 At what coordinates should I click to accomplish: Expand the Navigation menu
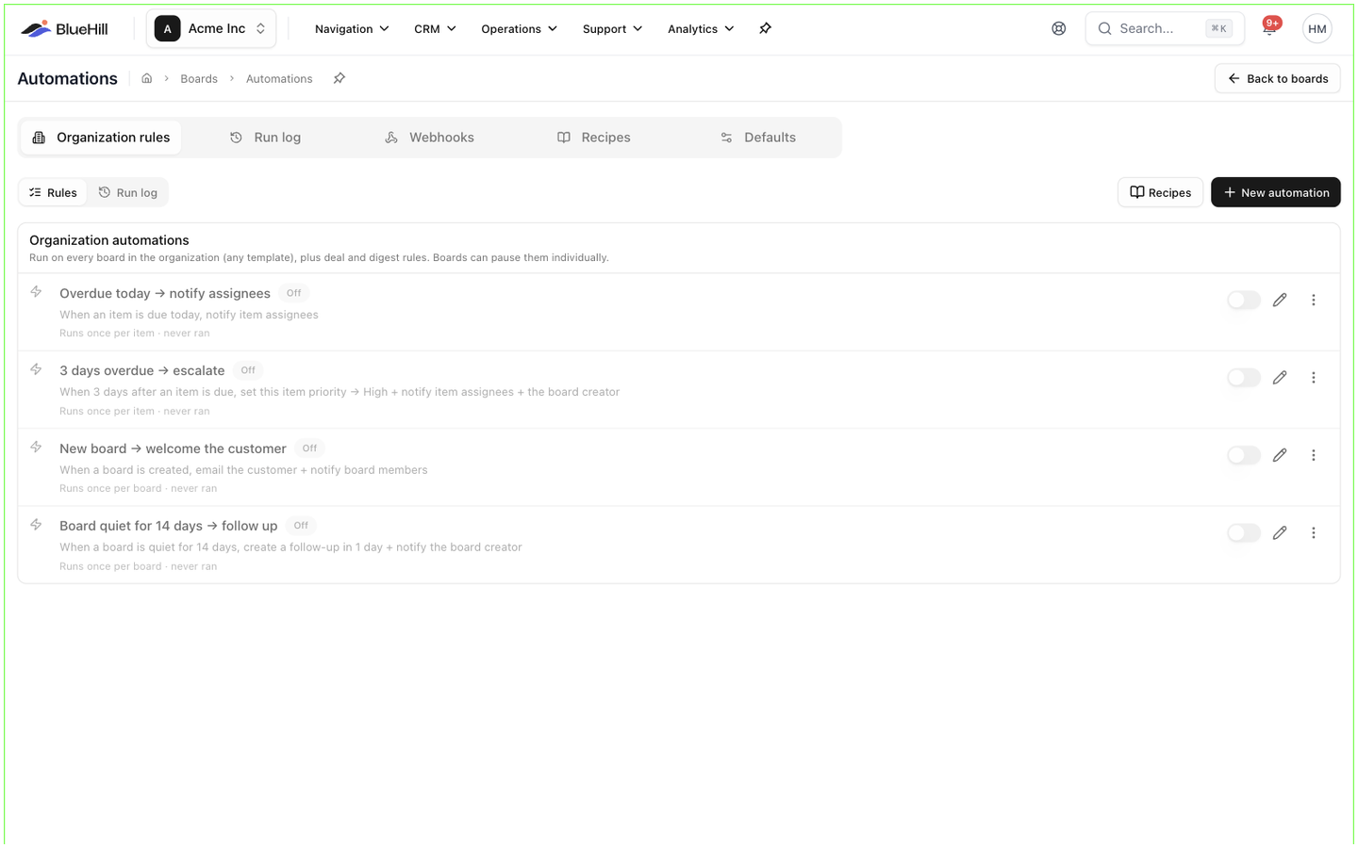click(352, 29)
